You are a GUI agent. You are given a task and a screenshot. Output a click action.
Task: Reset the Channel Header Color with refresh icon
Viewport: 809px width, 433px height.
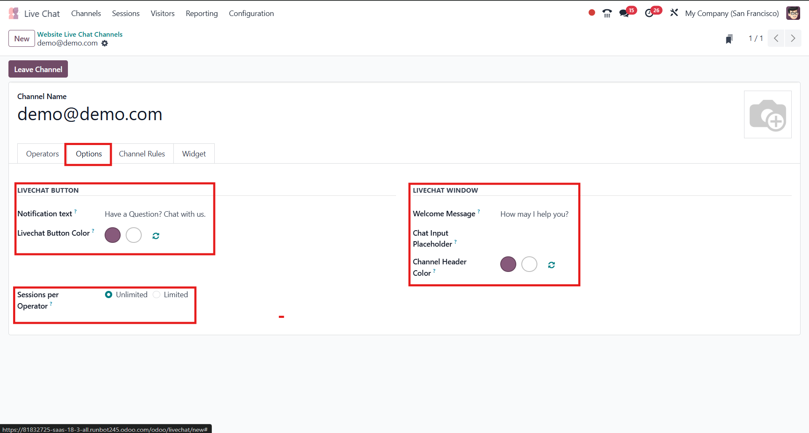(551, 265)
